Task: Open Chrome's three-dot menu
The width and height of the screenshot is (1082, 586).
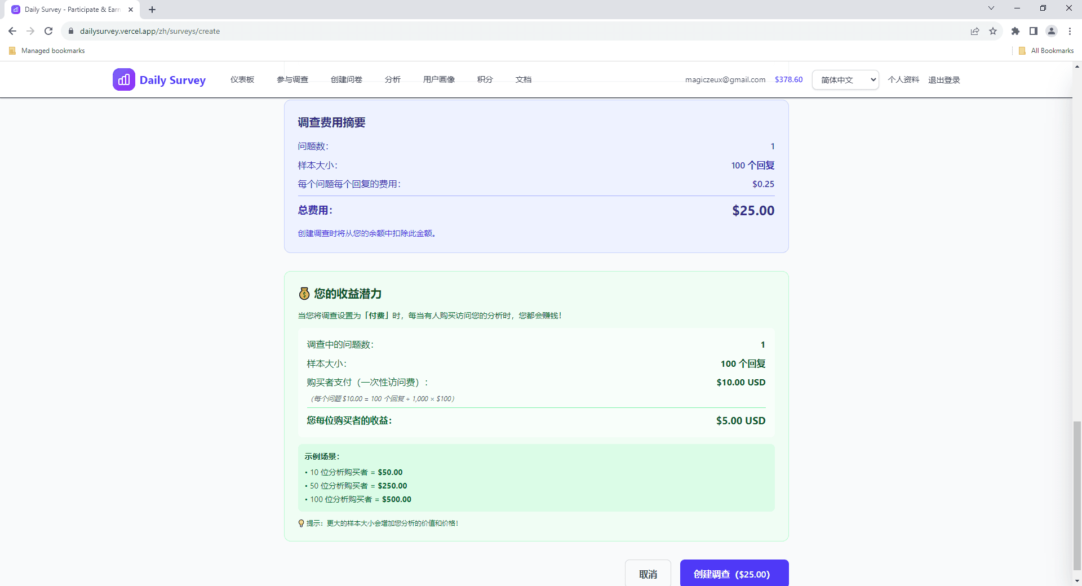Action: [x=1070, y=32]
